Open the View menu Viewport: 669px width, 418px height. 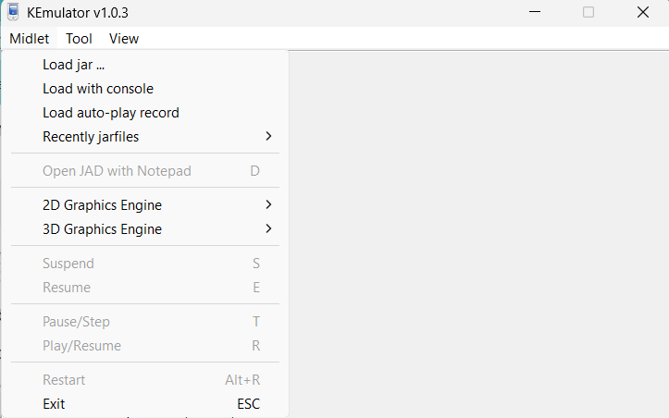pos(124,39)
